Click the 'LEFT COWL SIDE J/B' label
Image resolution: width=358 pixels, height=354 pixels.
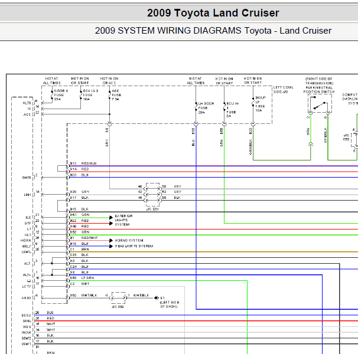pyautogui.click(x=283, y=90)
